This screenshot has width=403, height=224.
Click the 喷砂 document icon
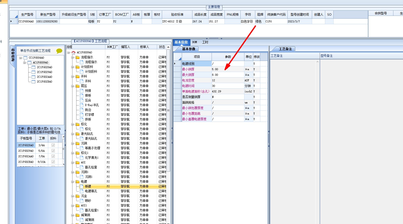[82, 201]
